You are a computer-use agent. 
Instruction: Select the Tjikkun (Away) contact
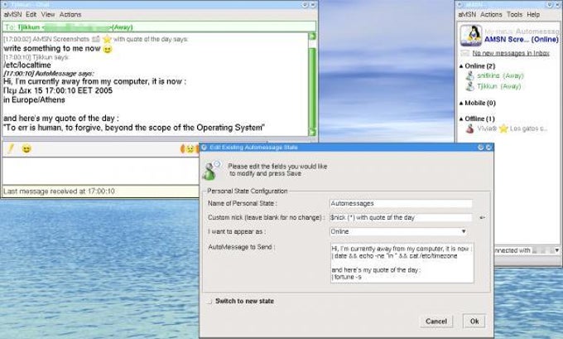[498, 86]
